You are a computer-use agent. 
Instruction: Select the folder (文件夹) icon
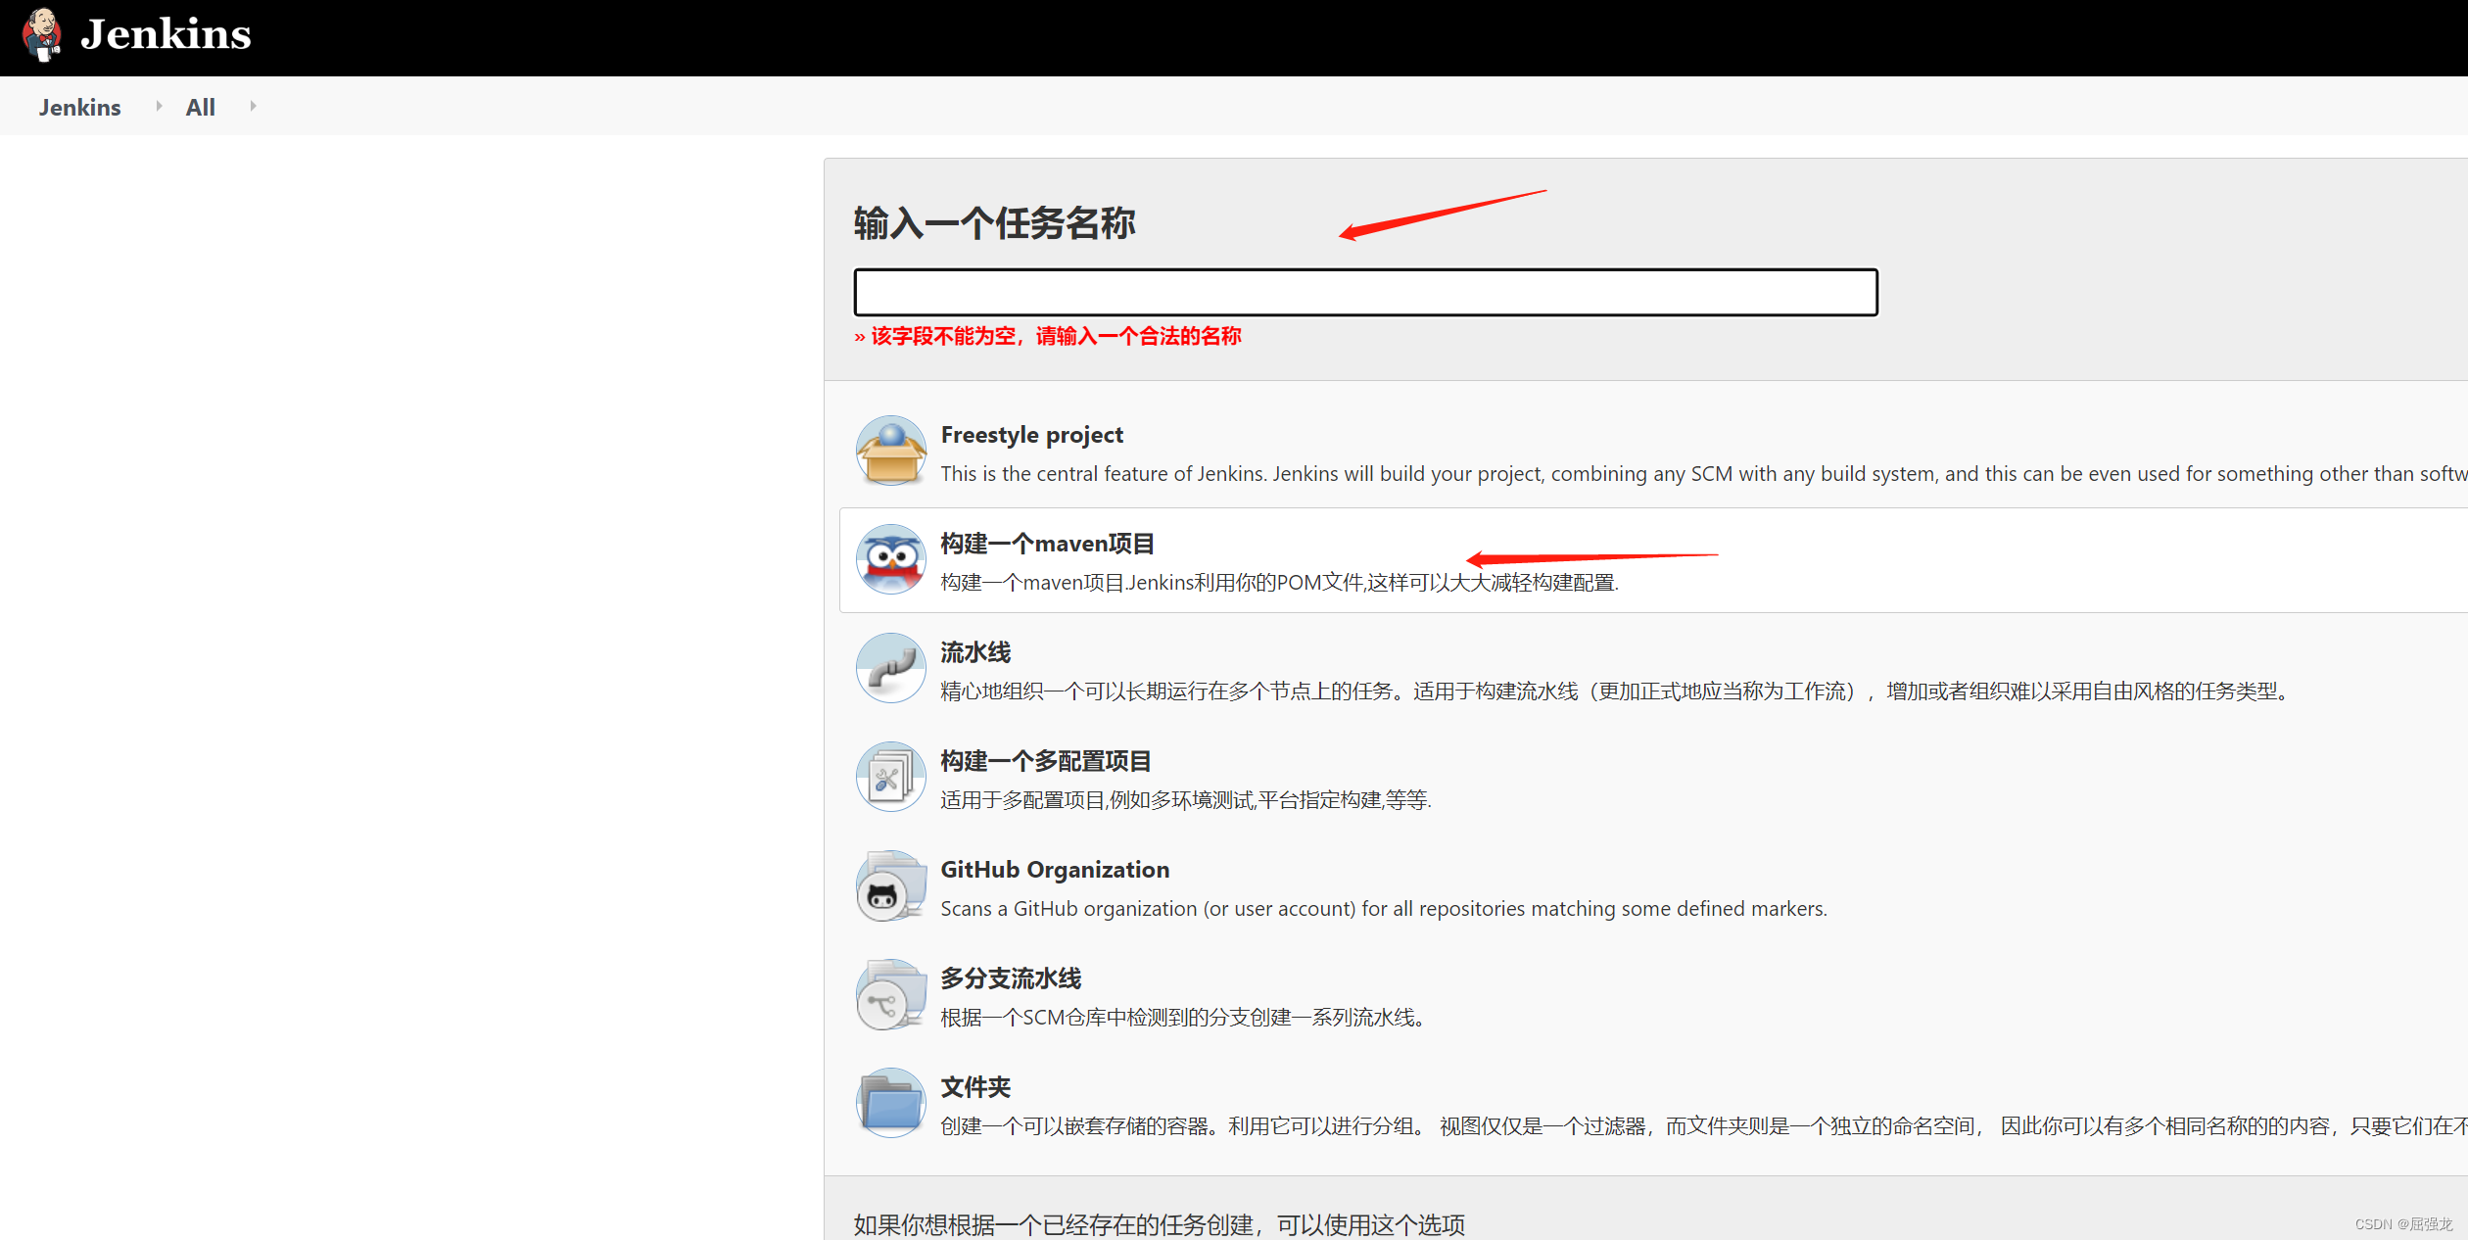point(890,1103)
